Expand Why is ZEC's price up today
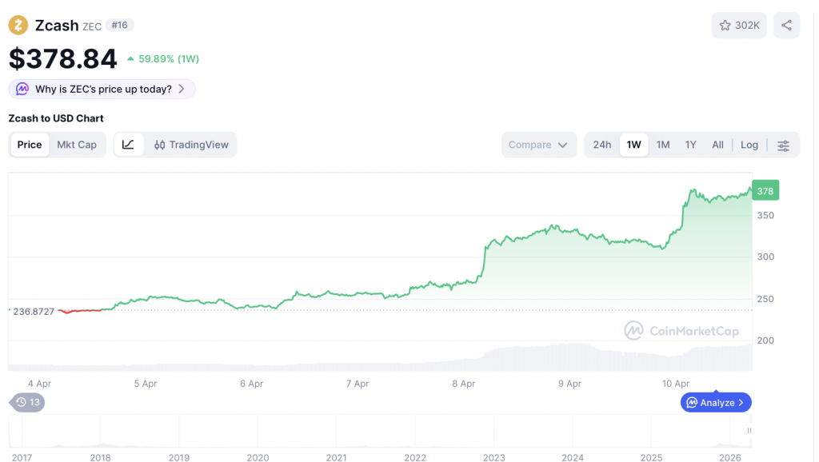This screenshot has height=462, width=819. pos(102,89)
